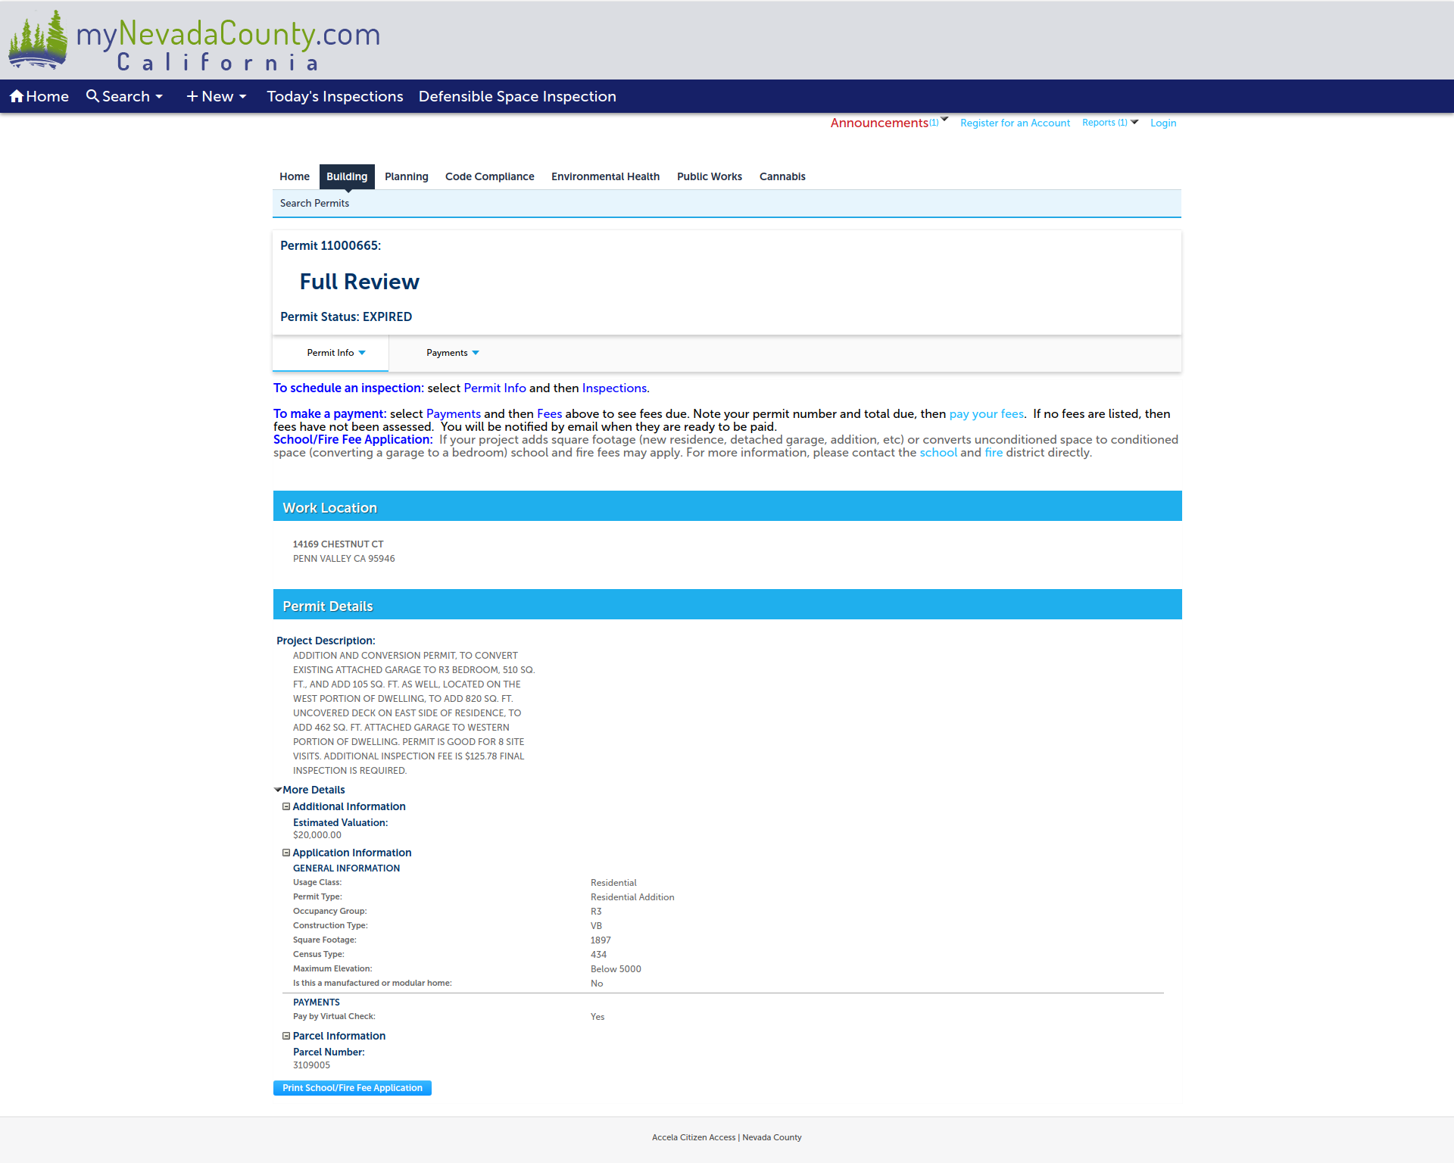The height and width of the screenshot is (1163, 1454).
Task: Click the Below 5000 elevation value
Action: [x=616, y=969]
